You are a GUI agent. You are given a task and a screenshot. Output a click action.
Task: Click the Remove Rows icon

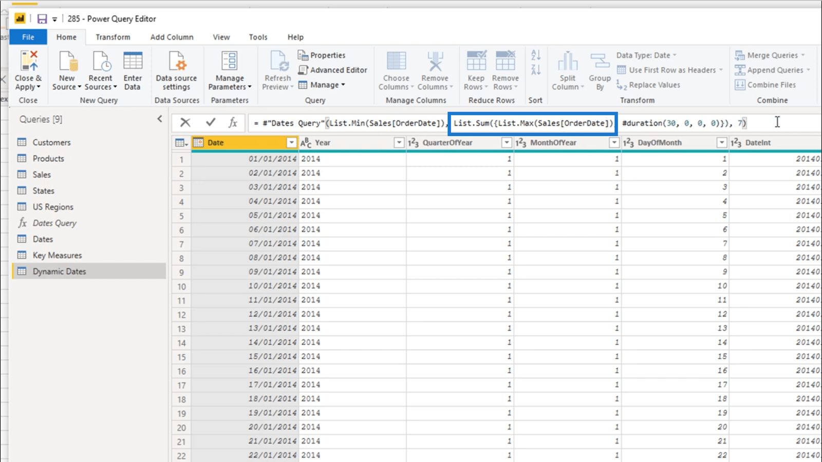[x=506, y=61]
